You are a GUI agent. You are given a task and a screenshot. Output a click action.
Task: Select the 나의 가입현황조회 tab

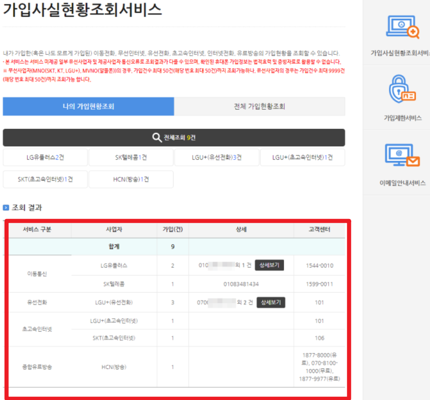(x=89, y=107)
